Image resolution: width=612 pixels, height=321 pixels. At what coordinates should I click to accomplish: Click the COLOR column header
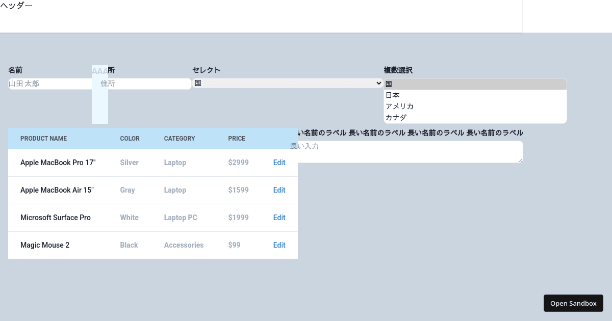coord(130,139)
